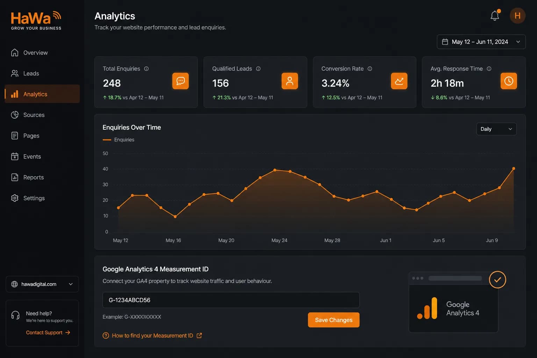Click the Google Analytics 4 connected checkmark

click(x=497, y=280)
